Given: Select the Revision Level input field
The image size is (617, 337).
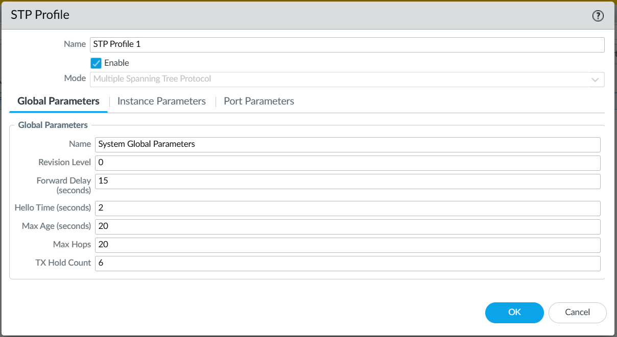Looking at the screenshot, I should (x=348, y=163).
